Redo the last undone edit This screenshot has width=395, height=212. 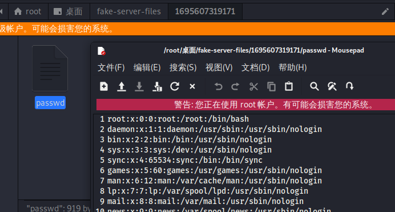coord(235,87)
